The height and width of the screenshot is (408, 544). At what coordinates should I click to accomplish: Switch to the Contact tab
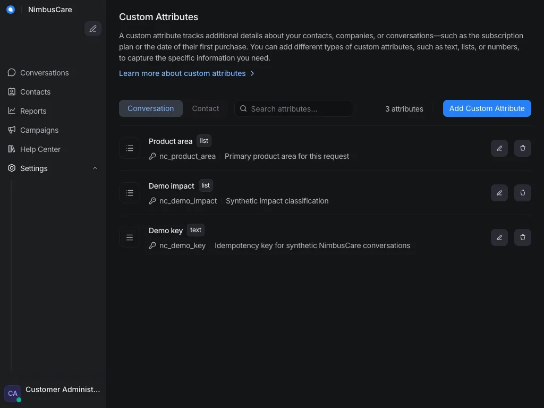click(x=206, y=108)
